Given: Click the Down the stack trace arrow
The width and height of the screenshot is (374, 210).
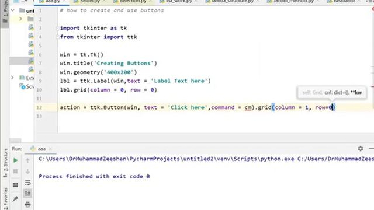Looking at the screenshot, I should [x=27, y=171].
